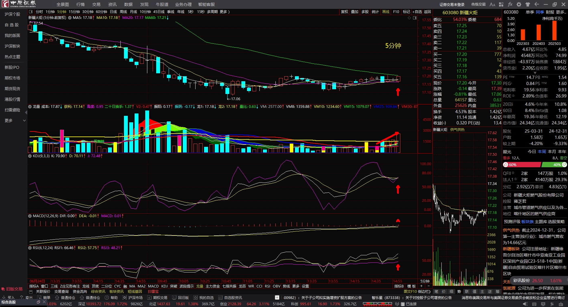Open the fx formula editor icon

pos(510,4)
